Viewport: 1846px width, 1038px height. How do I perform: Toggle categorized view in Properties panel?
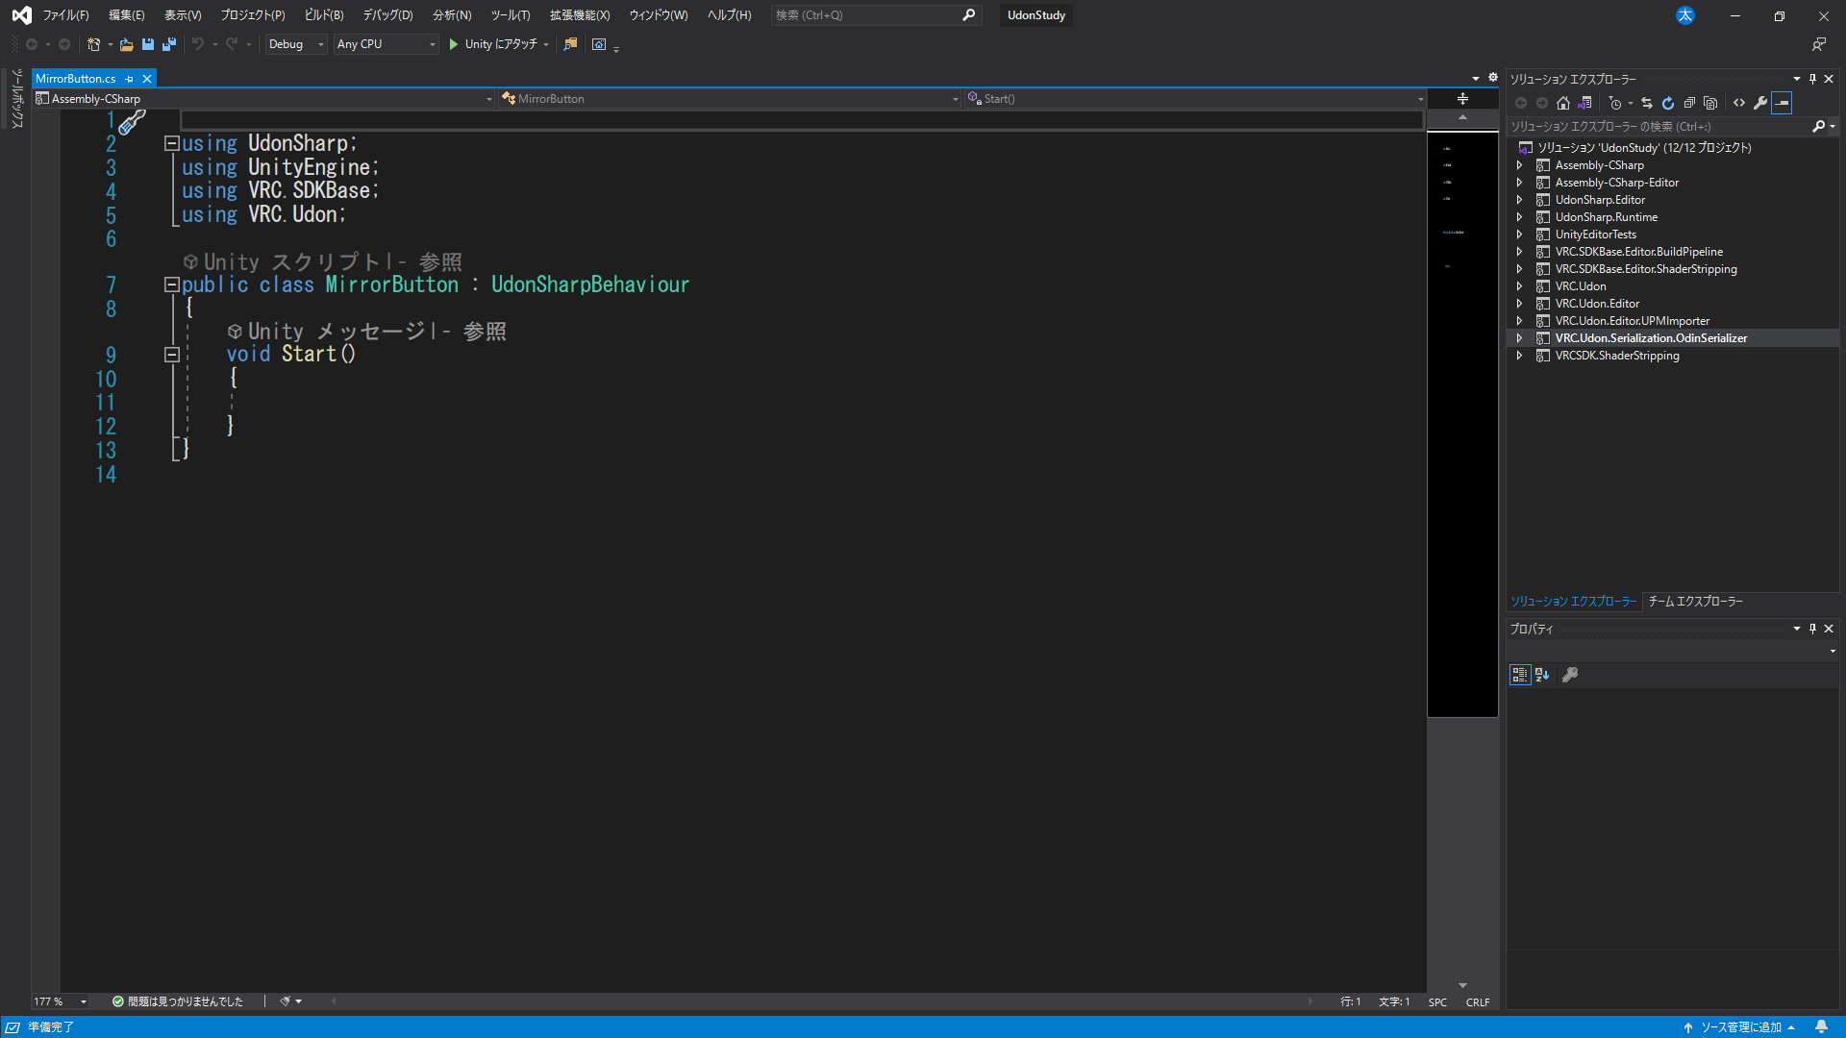click(x=1519, y=675)
